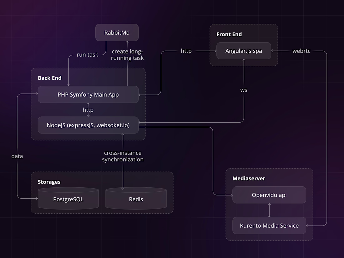Click the 'data' connector label
This screenshot has height=258, width=344.
click(17, 156)
